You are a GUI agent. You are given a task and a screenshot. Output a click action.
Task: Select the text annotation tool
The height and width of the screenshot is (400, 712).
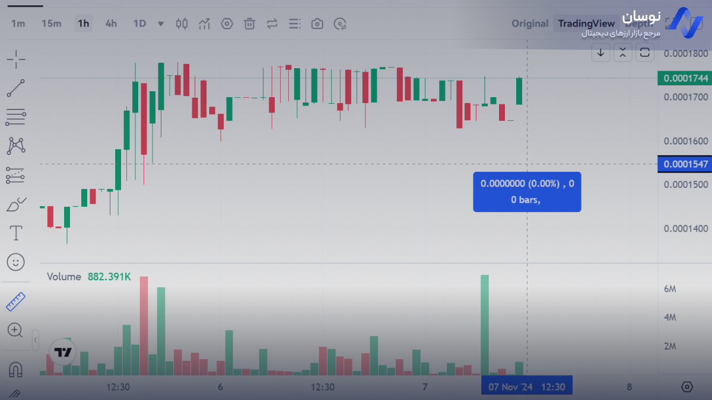point(16,233)
